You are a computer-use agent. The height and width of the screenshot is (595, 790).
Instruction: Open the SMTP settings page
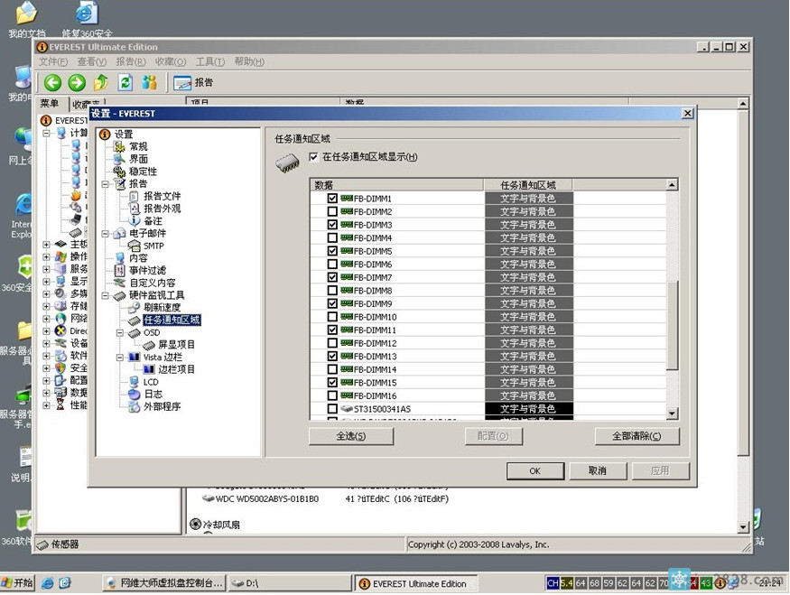[x=153, y=246]
